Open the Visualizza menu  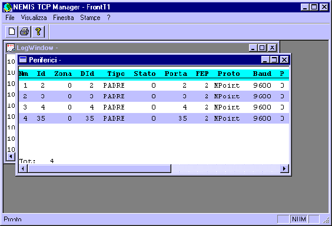click(x=34, y=18)
